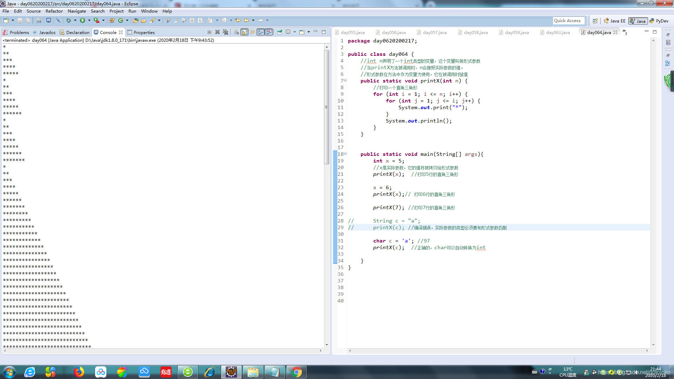
Task: Click the Open Type folder icon
Action: coord(136,21)
